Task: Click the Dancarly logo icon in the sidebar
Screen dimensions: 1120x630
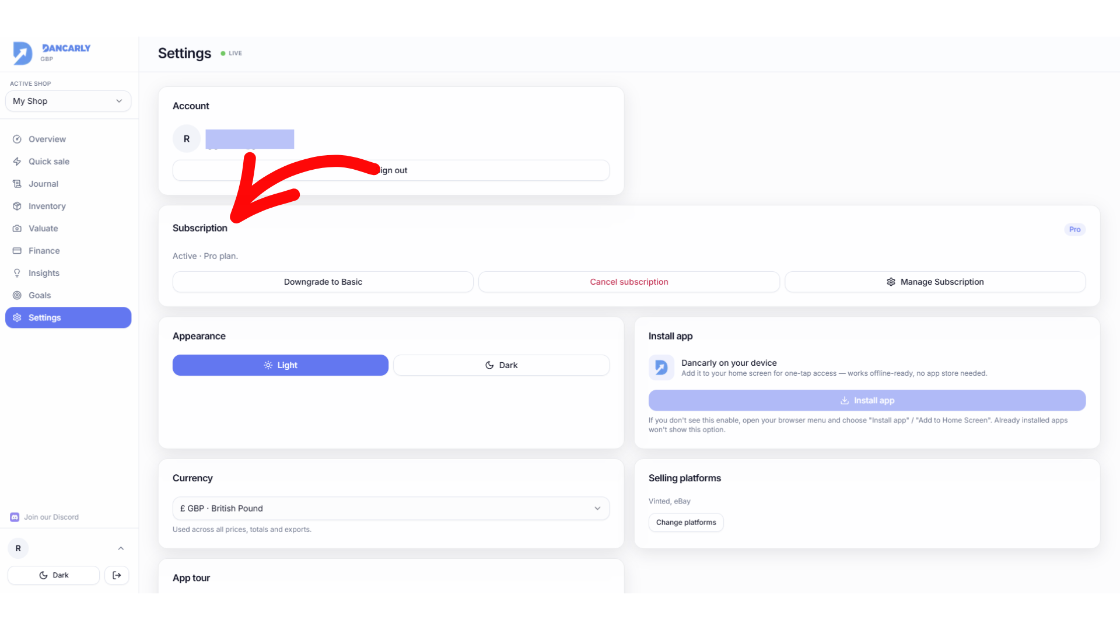Action: click(x=23, y=53)
